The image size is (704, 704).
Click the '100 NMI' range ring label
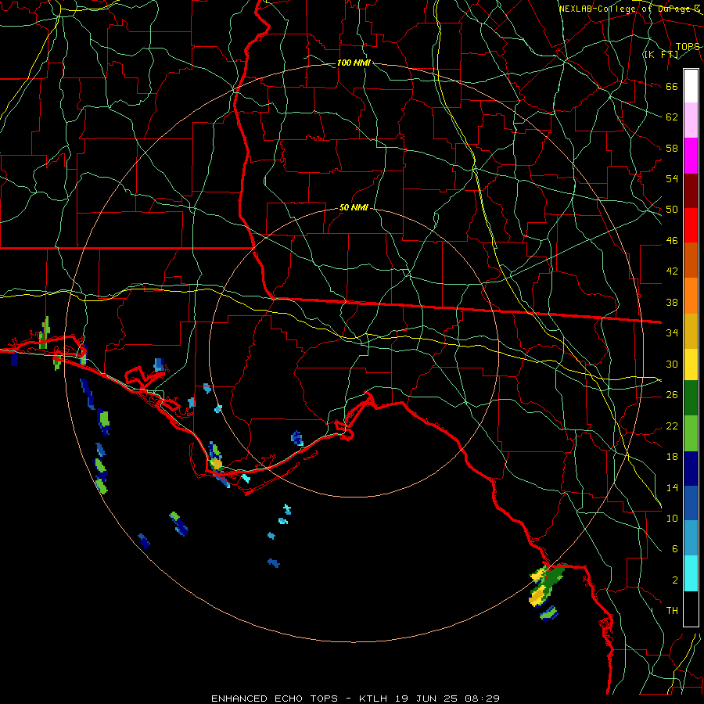pyautogui.click(x=354, y=63)
